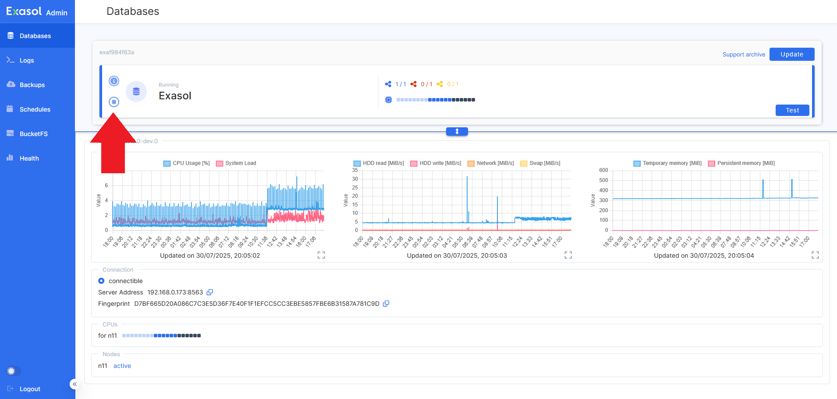Viewport: 837px width, 399px height.
Task: Copy the Fingerprint to clipboard
Action: [386, 304]
